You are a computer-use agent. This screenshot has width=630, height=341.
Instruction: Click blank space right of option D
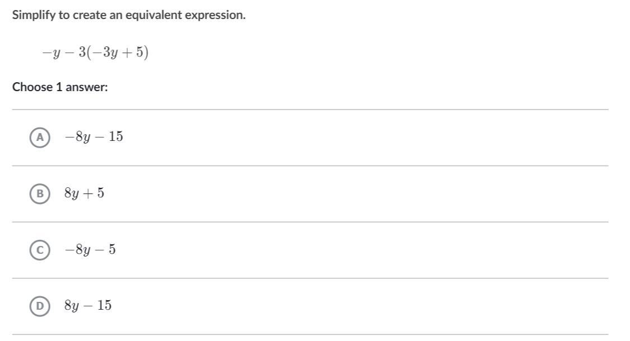coord(364,306)
